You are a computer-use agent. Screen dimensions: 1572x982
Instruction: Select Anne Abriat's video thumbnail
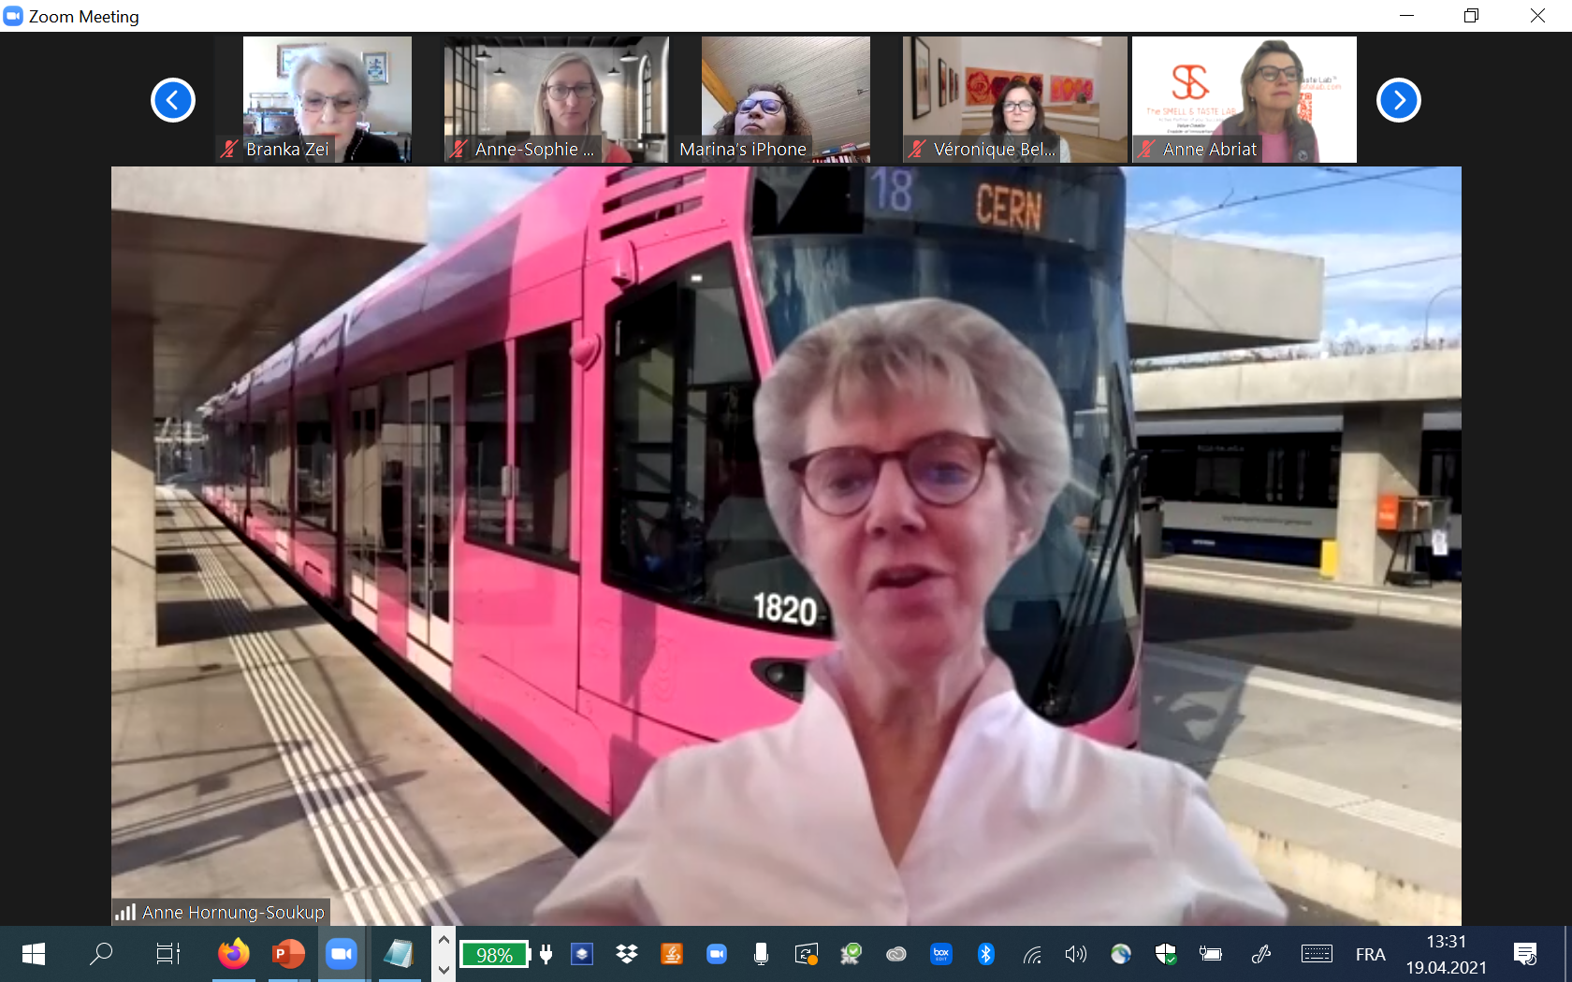tap(1244, 98)
